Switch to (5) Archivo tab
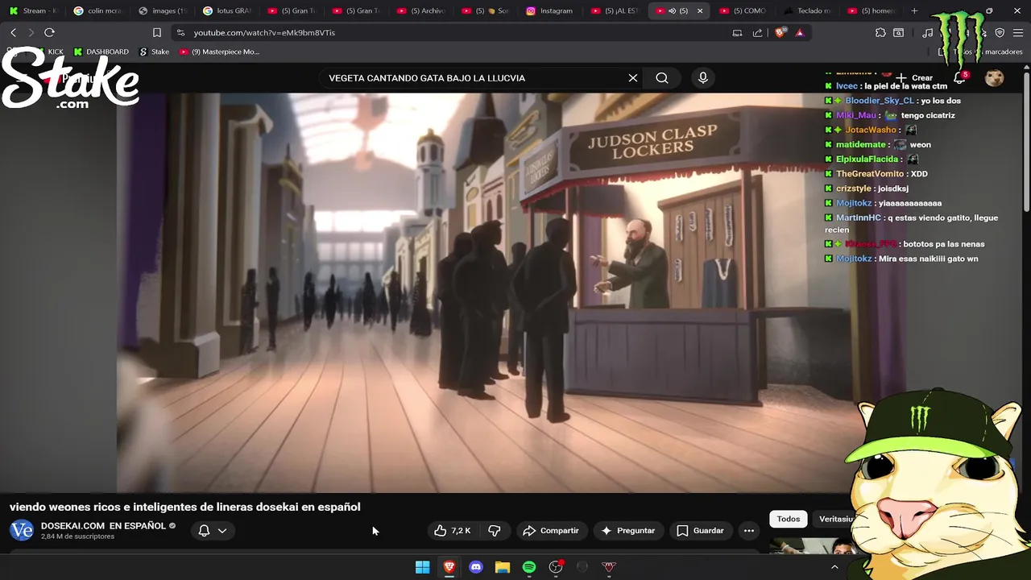 click(421, 10)
